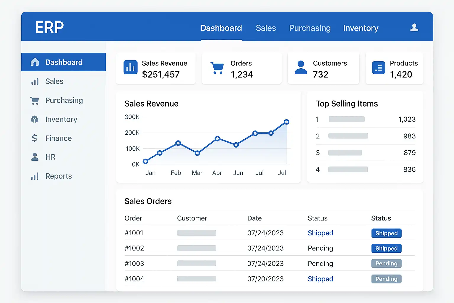Click the Sales Revenue card chart icon
The image size is (454, 303).
click(x=130, y=67)
